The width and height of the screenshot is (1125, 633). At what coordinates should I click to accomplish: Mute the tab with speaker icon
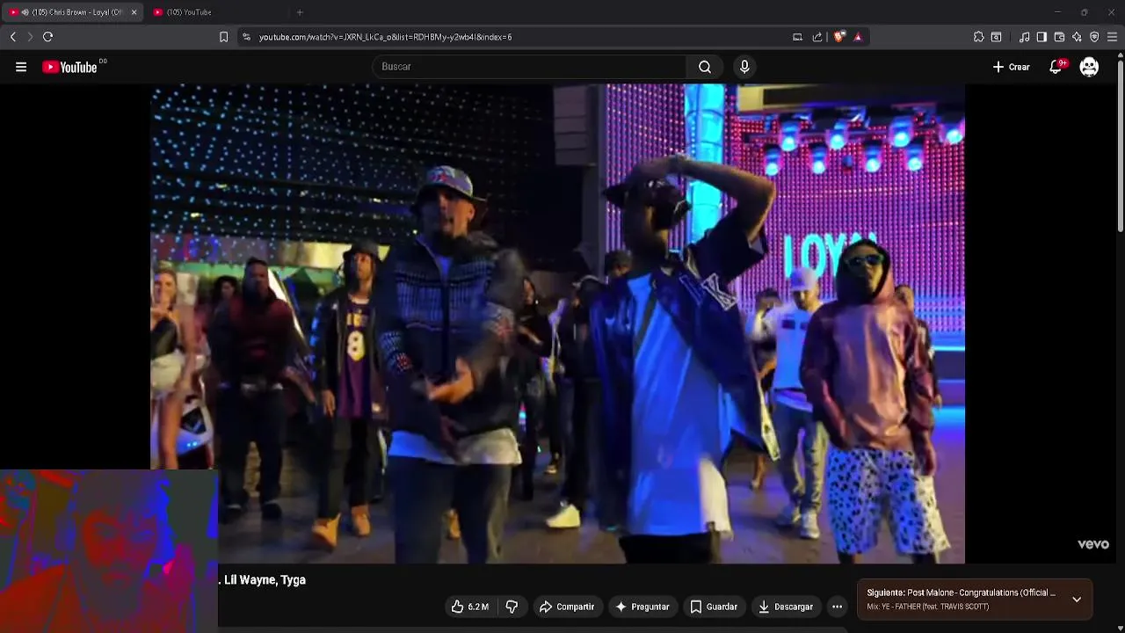[x=25, y=12]
